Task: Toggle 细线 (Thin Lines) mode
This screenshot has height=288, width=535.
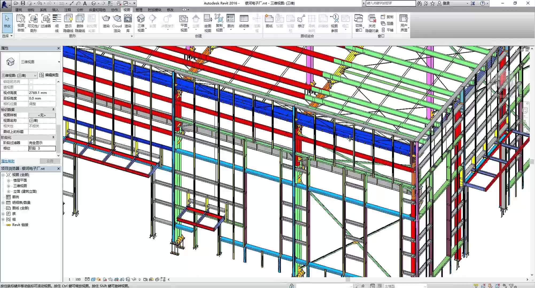Action: point(57,19)
